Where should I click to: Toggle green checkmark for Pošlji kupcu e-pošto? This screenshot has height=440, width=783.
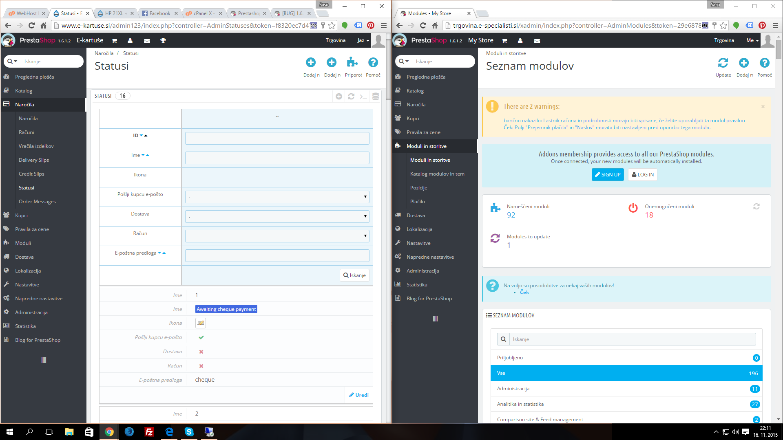(201, 337)
